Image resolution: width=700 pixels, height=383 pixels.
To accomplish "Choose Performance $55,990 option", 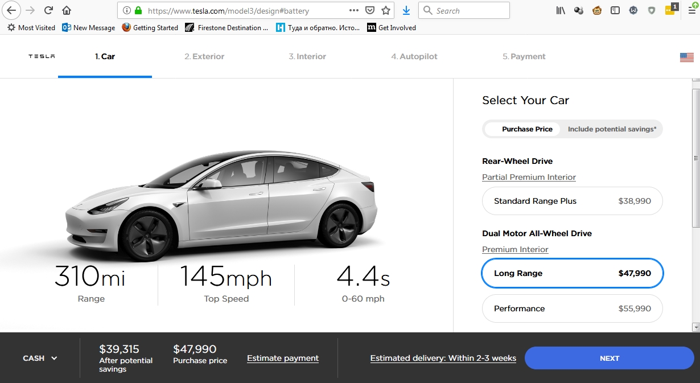I will 573,308.
